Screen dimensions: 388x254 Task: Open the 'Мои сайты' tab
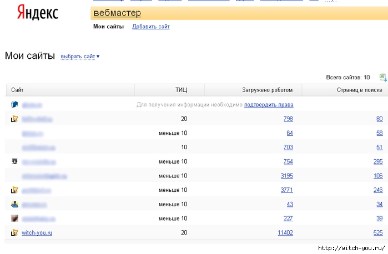108,27
